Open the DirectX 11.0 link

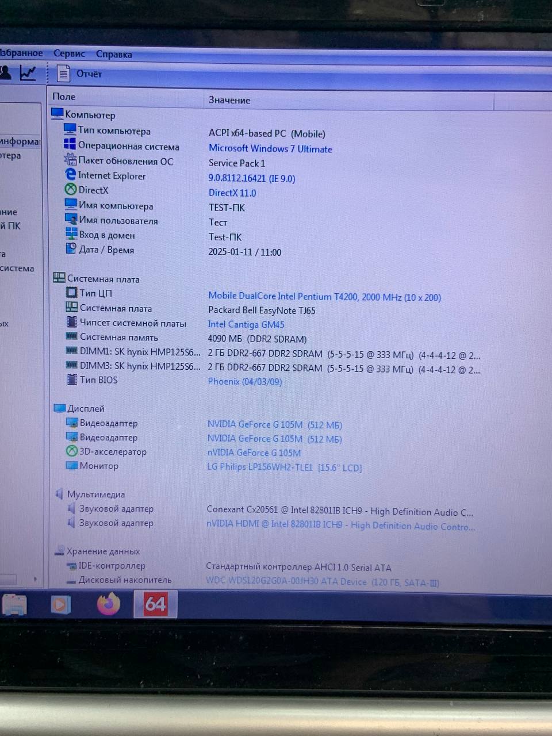coord(232,193)
